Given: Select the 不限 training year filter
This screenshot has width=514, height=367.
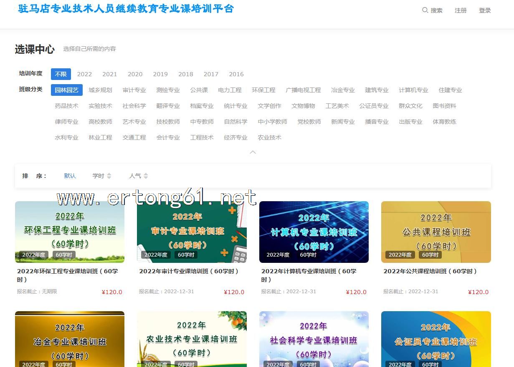Looking at the screenshot, I should (61, 74).
